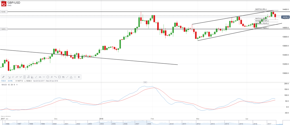The height and width of the screenshot is (125, 290).
Task: Click the IG logo
Action: [x=4, y=4]
